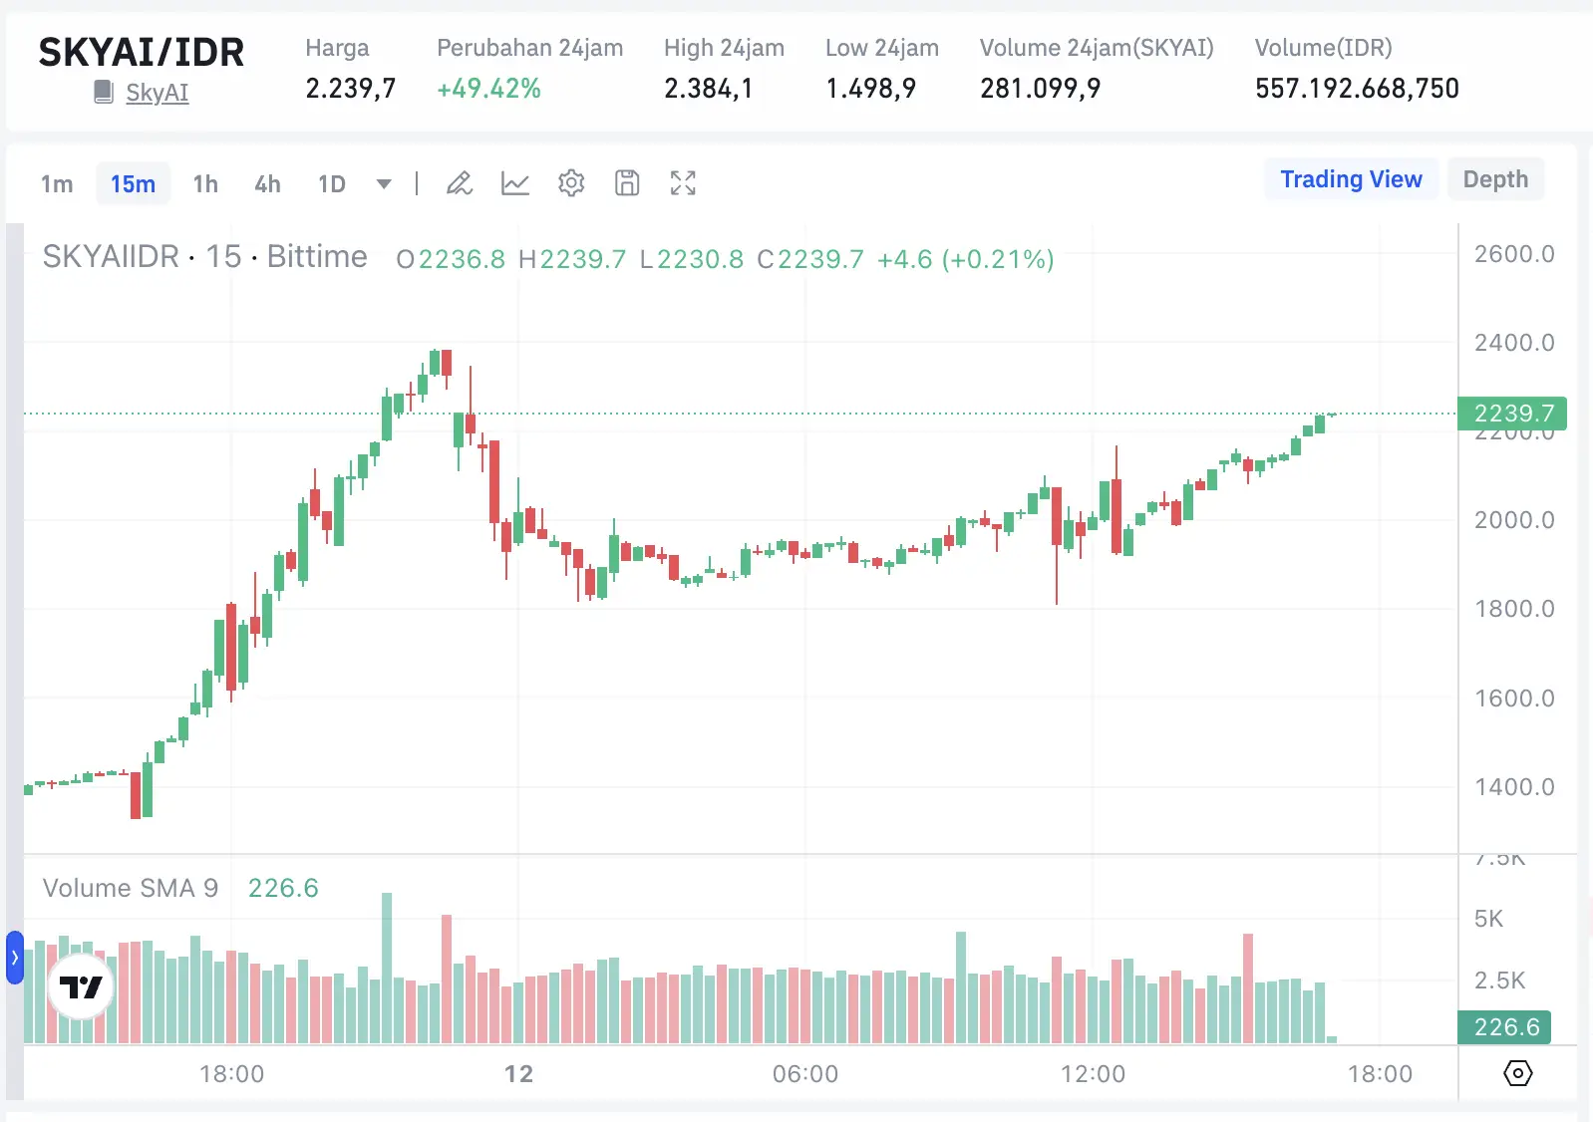Viewport: 1593px width, 1122px height.
Task: Expand the collapsed left side panel arrow
Action: [13, 959]
